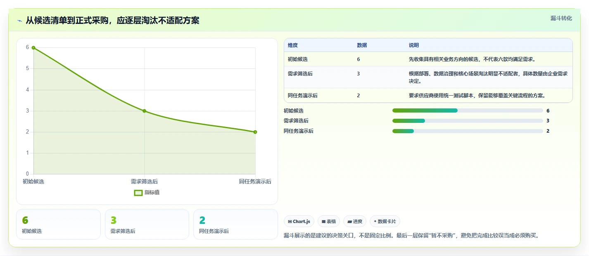
Task: Click the x-axis label 需求筛选后 in chart
Action: coord(144,182)
